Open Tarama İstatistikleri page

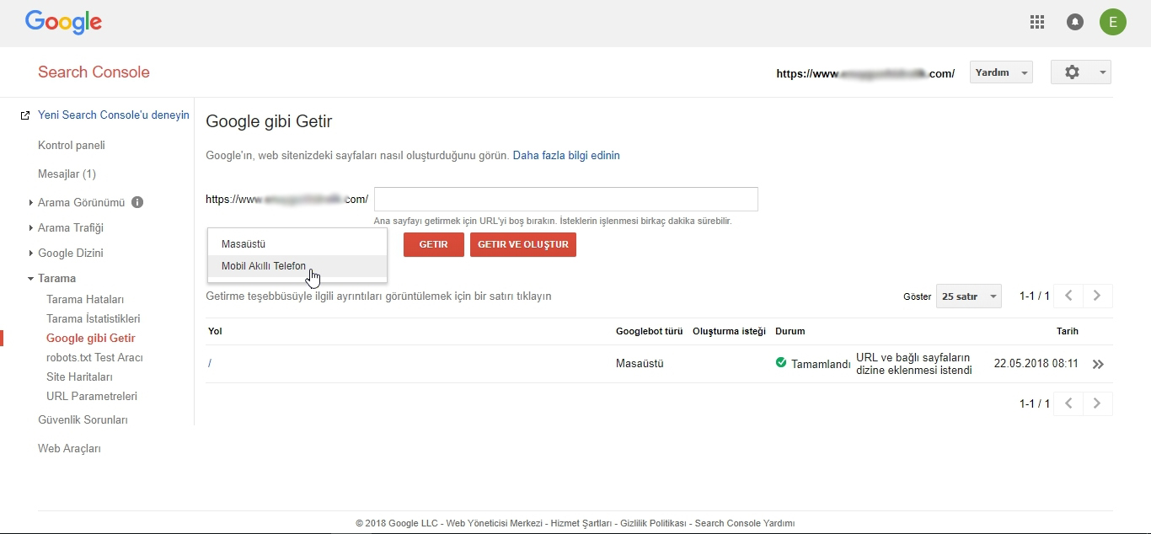click(94, 318)
